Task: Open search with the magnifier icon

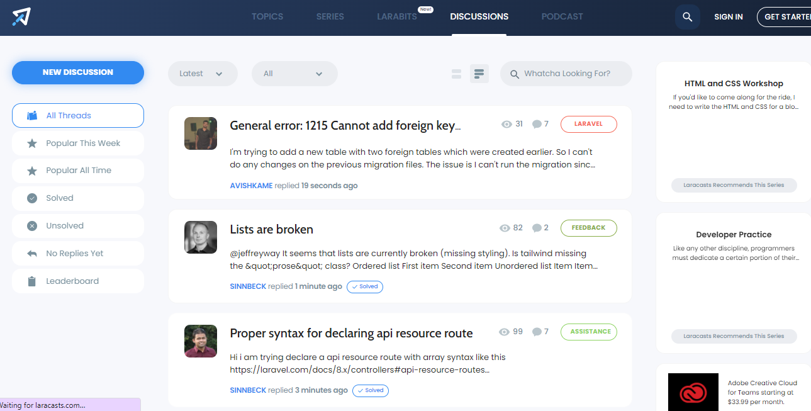Action: coord(688,17)
